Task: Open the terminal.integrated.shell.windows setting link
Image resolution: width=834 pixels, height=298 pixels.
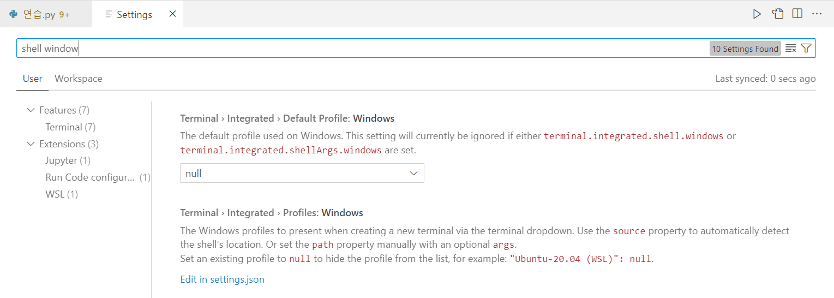Action: (x=633, y=136)
